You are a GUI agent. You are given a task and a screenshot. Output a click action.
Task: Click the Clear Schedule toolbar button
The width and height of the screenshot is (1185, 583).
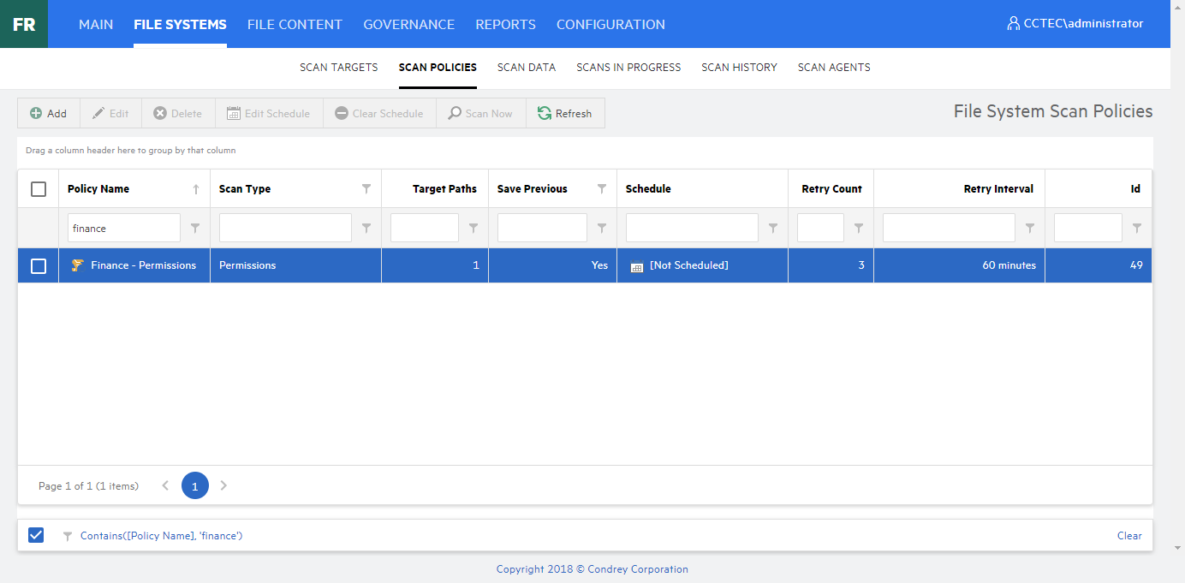click(x=379, y=113)
